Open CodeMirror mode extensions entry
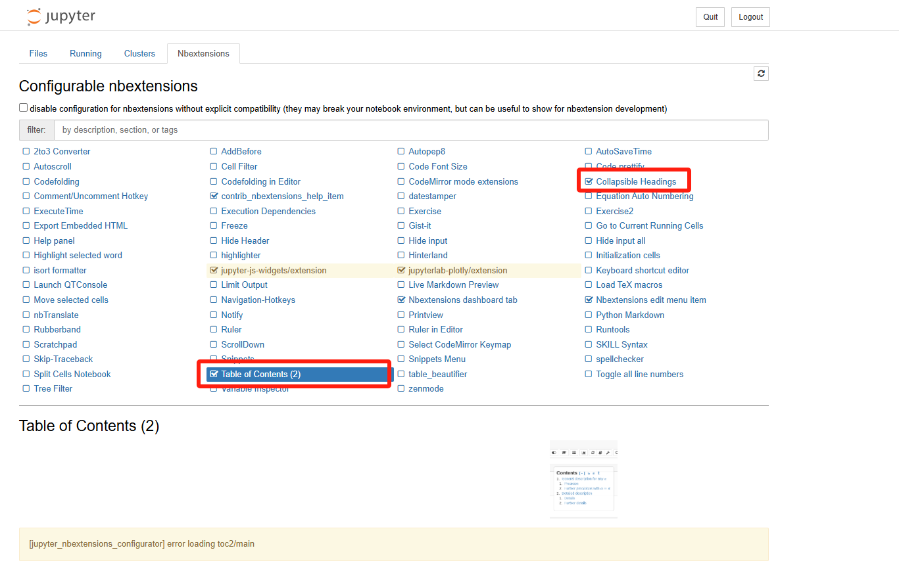The height and width of the screenshot is (571, 899). (463, 181)
